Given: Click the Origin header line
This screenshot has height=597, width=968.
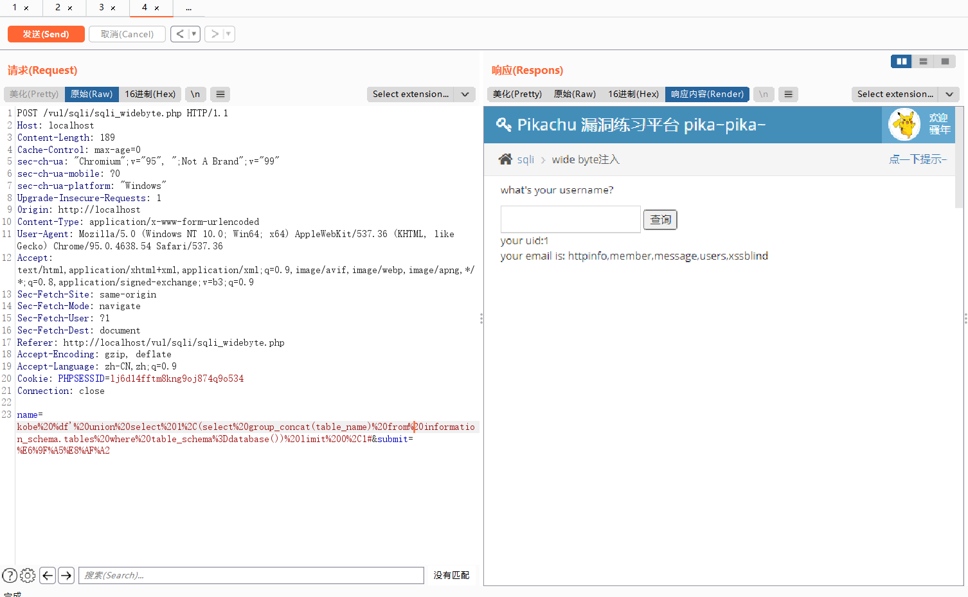Looking at the screenshot, I should click(x=78, y=209).
